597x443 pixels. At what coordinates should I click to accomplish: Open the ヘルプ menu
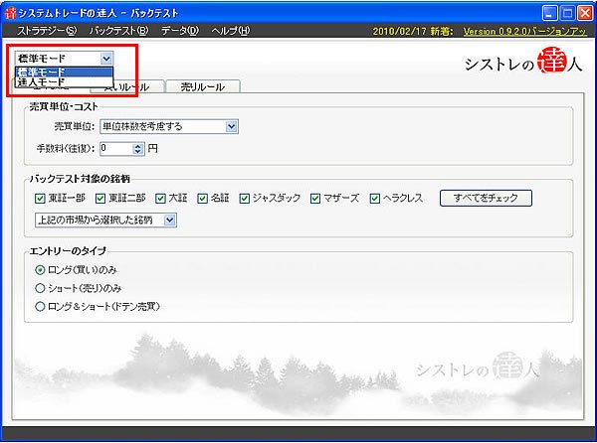coord(230,31)
